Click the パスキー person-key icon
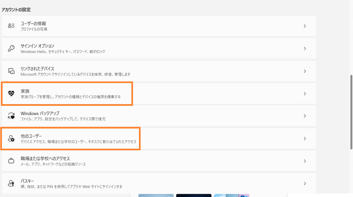 pos(11,183)
